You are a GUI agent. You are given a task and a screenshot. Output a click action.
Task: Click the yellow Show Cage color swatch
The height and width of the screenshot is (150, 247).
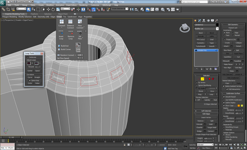(242, 106)
